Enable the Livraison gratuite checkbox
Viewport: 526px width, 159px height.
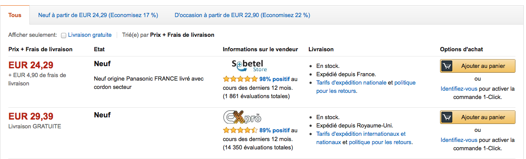64,35
